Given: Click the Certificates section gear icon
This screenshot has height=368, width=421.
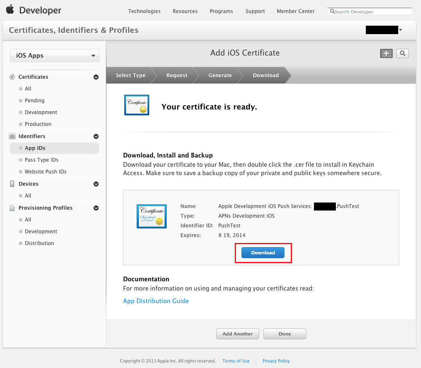Looking at the screenshot, I should click(12, 77).
